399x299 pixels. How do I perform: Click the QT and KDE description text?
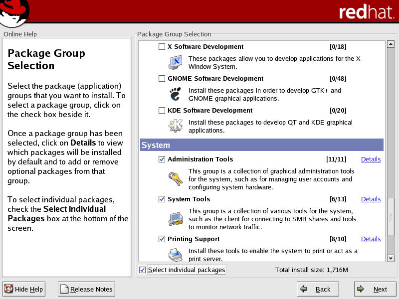pos(270,126)
